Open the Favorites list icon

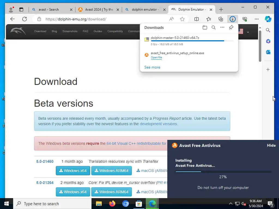208,19
